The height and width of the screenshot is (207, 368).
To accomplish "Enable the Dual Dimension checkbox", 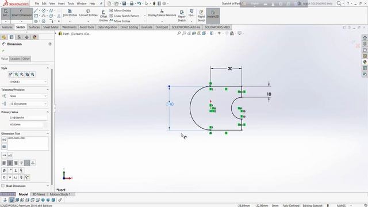I will [x=3, y=186].
